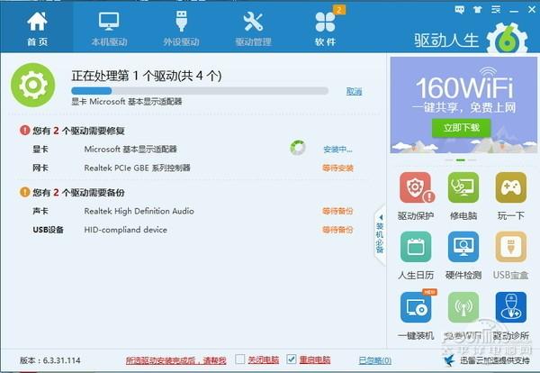Click the green gear status icon
This screenshot has height=373, width=540.
click(x=33, y=85)
